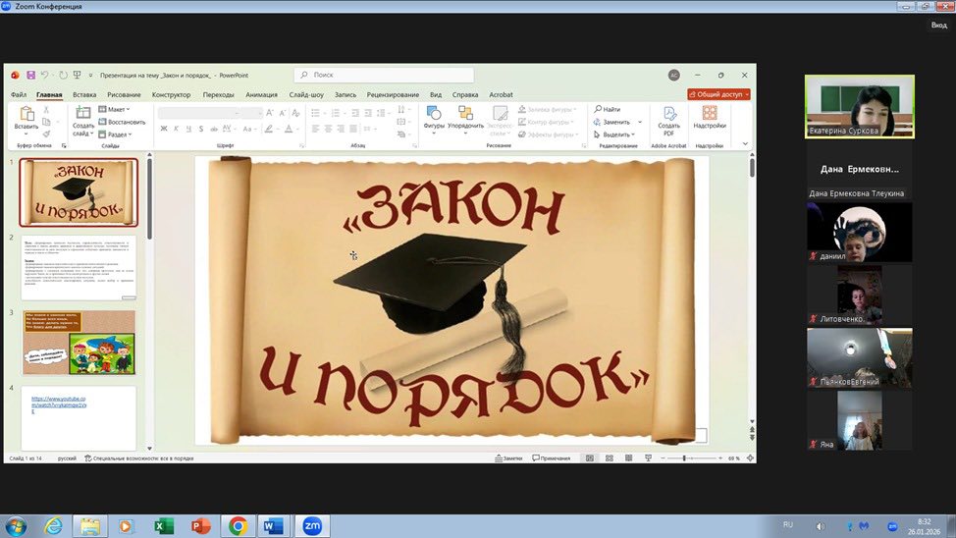This screenshot has height=538, width=956.
Task: Open the Вставка ribbon tab
Action: (84, 94)
